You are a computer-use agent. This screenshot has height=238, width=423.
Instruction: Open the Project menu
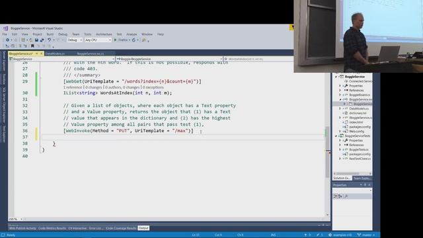(37, 34)
